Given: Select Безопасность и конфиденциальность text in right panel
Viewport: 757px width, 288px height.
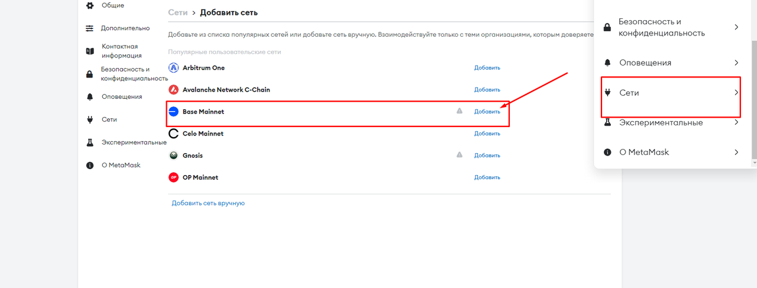Looking at the screenshot, I should coord(662,27).
